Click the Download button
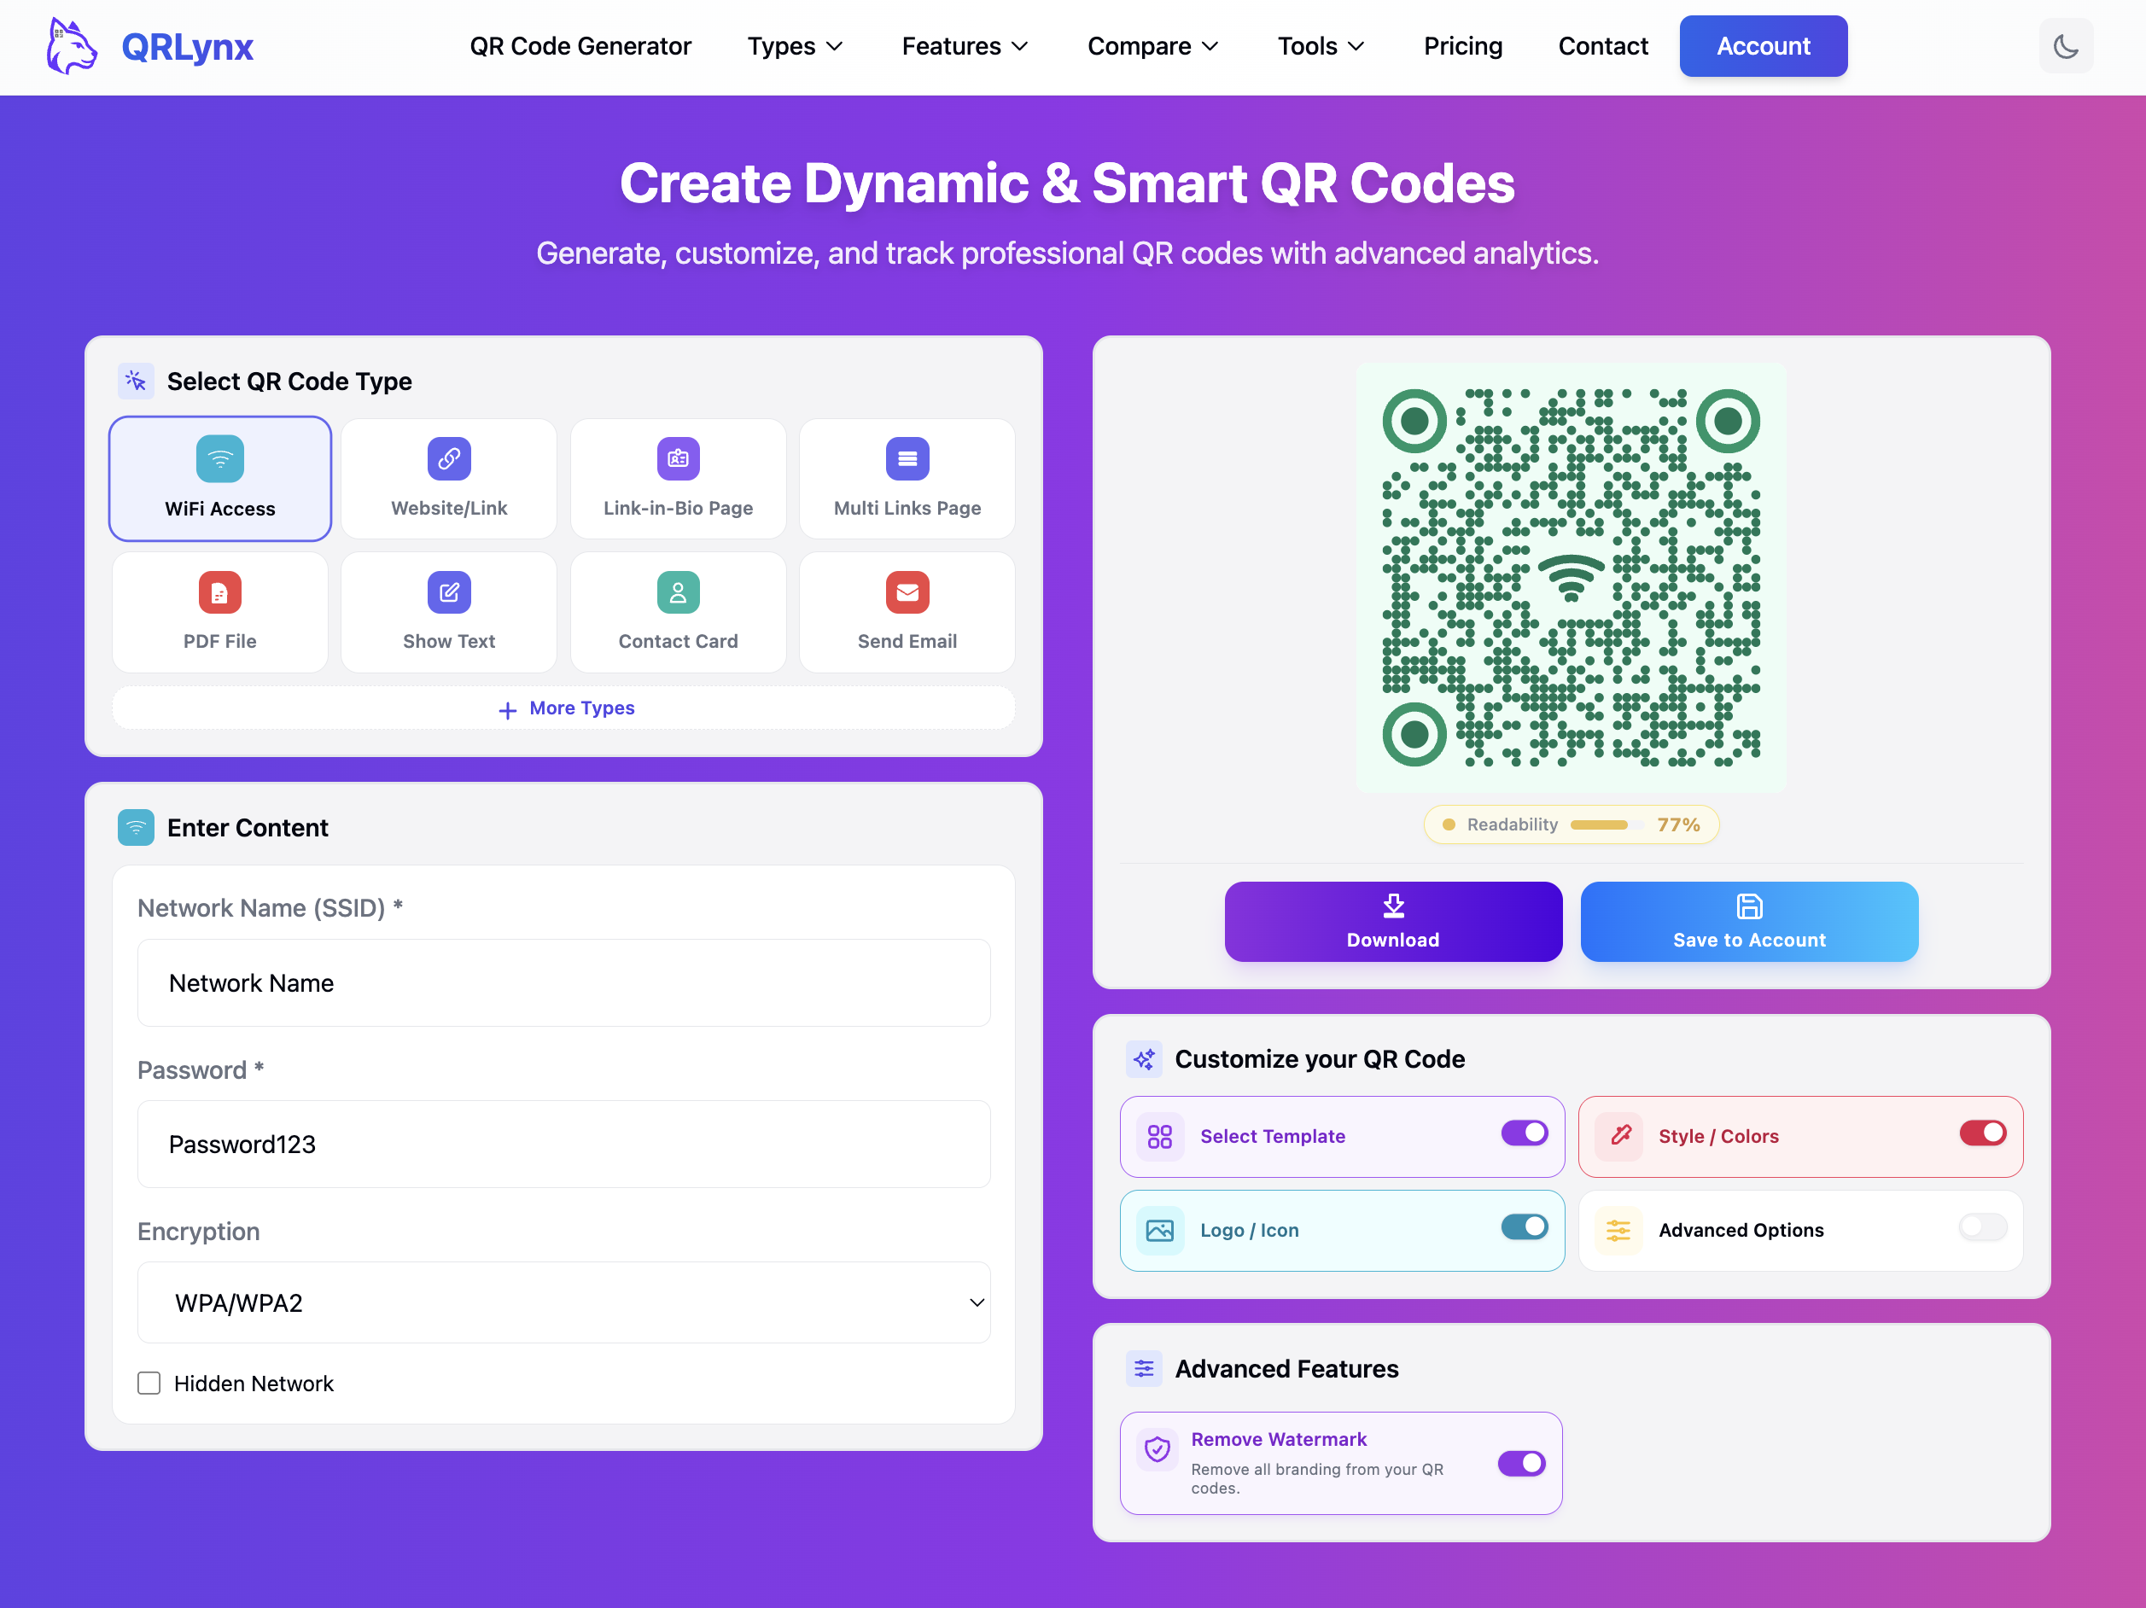Screen dimensions: 2146x1608 [1392, 921]
